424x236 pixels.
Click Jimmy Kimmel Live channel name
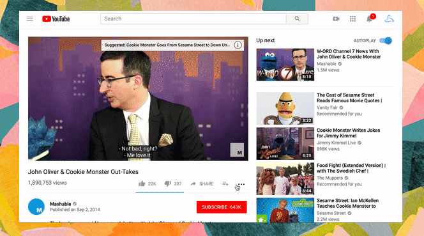tap(336, 143)
